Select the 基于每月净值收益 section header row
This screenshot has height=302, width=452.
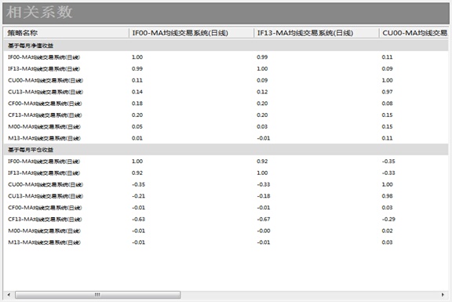pos(226,45)
